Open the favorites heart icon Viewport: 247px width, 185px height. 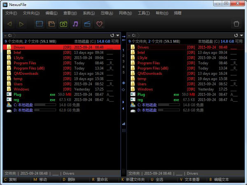tap(99, 24)
